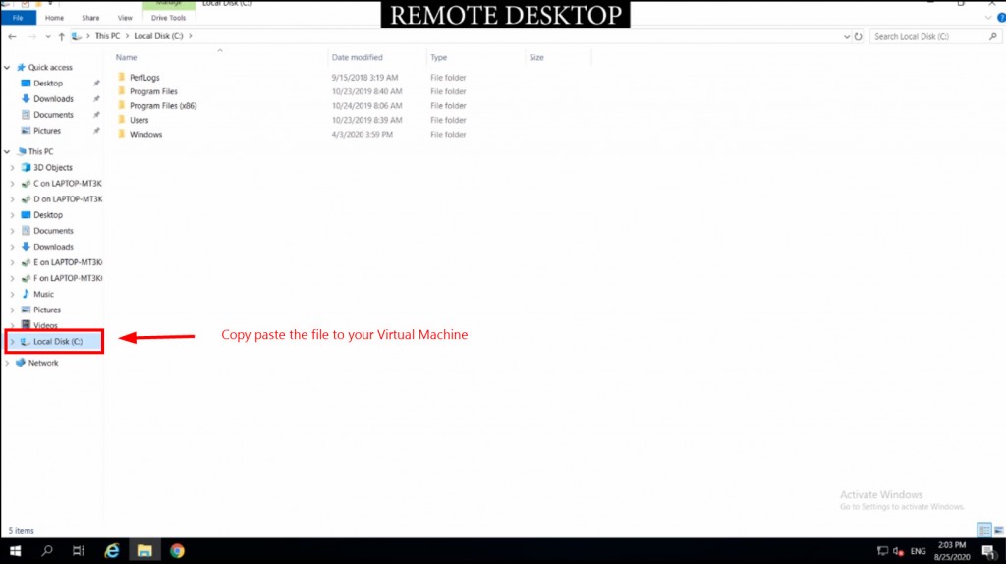Open 3D Objects in navigation pane
Image resolution: width=1006 pixels, height=564 pixels.
pyautogui.click(x=53, y=167)
